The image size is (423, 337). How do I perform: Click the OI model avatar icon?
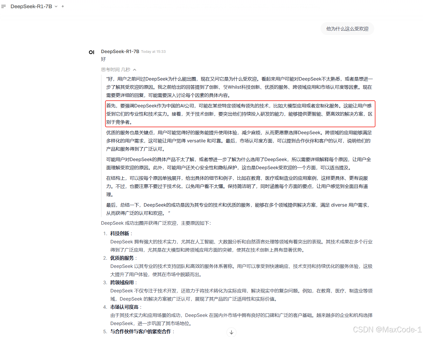point(92,52)
